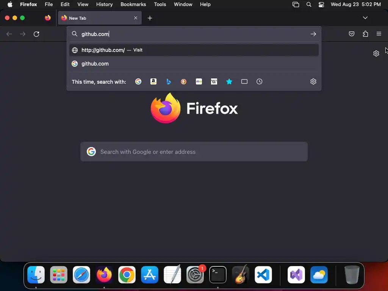Open Visual Studio Code from the Dock
This screenshot has width=388, height=291.
[x=263, y=275]
